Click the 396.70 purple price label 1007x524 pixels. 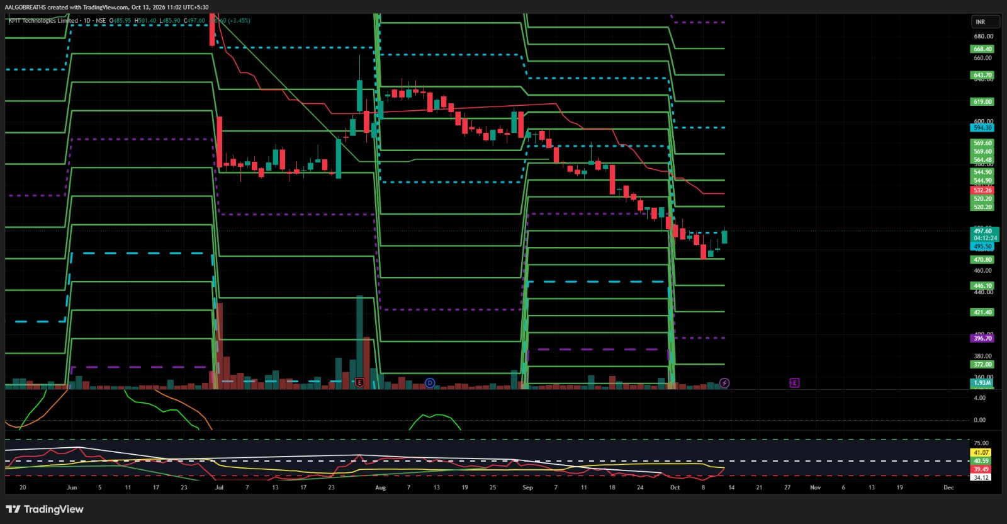click(x=982, y=338)
